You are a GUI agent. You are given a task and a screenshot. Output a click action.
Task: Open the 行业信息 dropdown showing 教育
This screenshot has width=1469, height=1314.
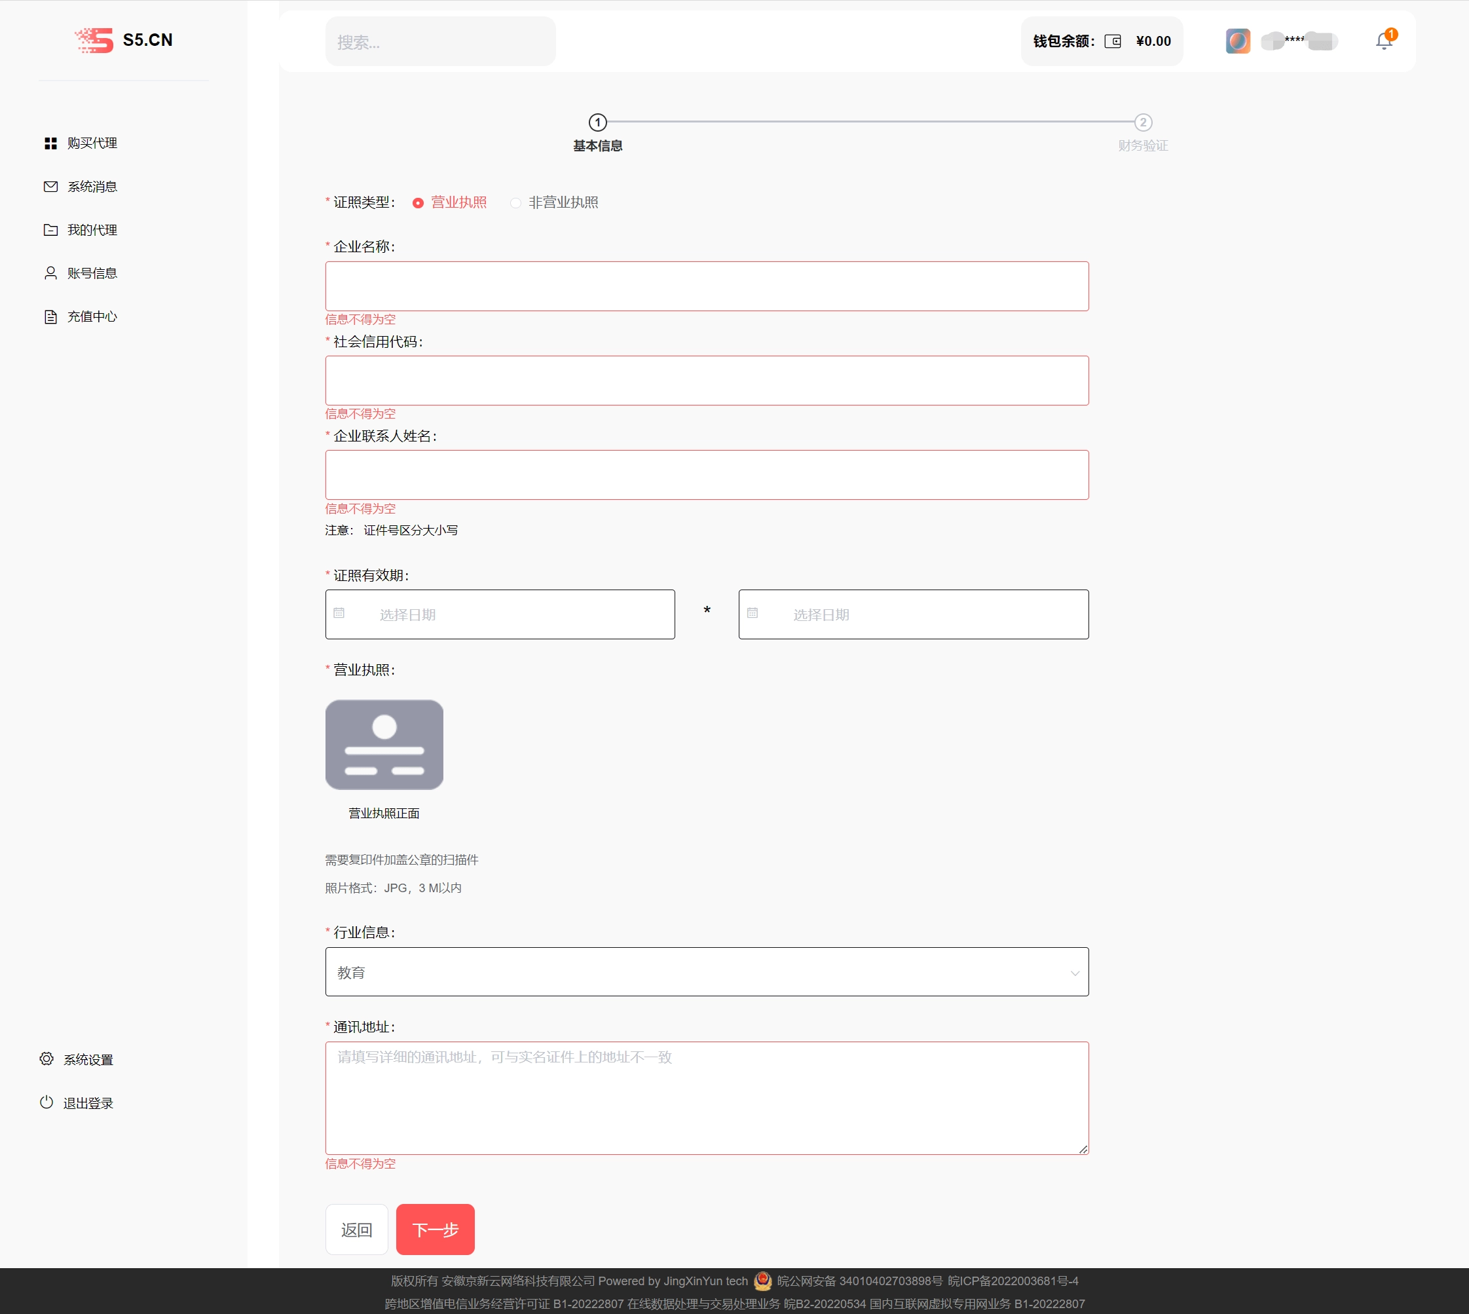[x=706, y=972]
